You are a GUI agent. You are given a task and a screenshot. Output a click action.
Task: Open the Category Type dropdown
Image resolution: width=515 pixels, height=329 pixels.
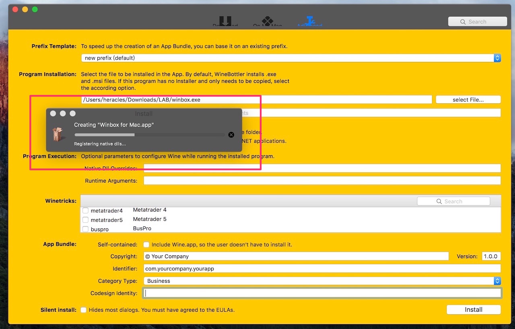322,281
